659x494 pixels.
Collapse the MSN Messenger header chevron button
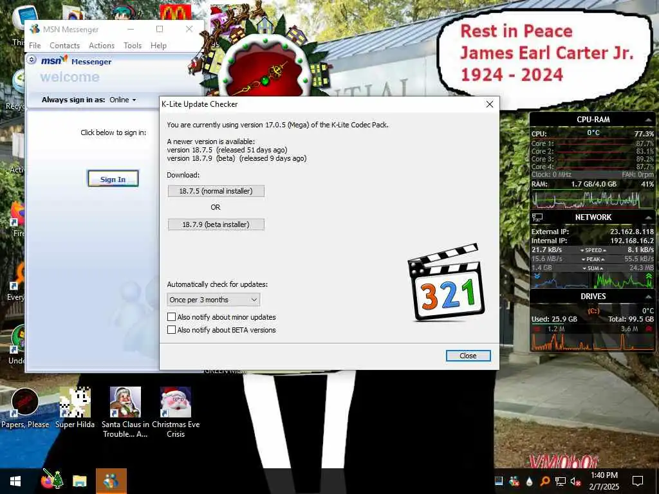click(32, 60)
